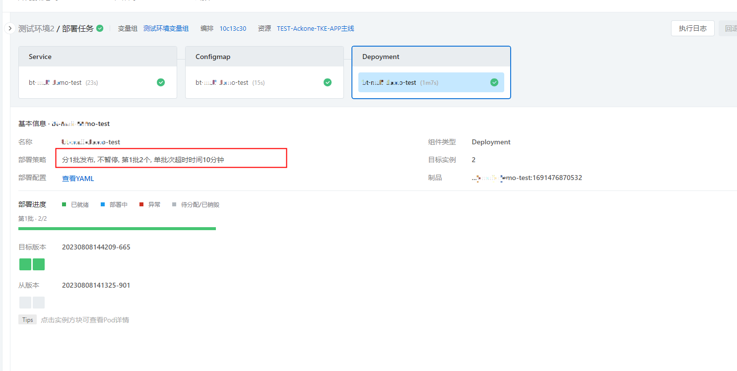Click the 点击实例方块可查看Pod详情 tip text

pos(85,320)
